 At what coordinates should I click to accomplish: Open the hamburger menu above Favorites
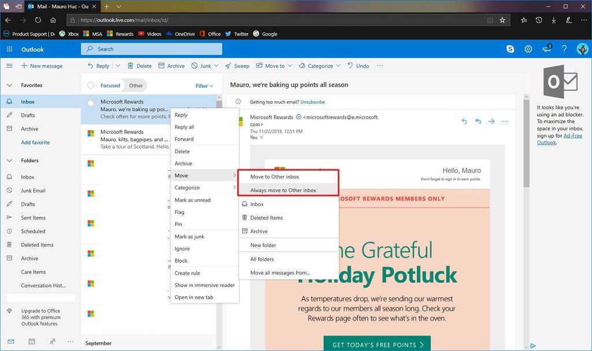pyautogui.click(x=9, y=65)
